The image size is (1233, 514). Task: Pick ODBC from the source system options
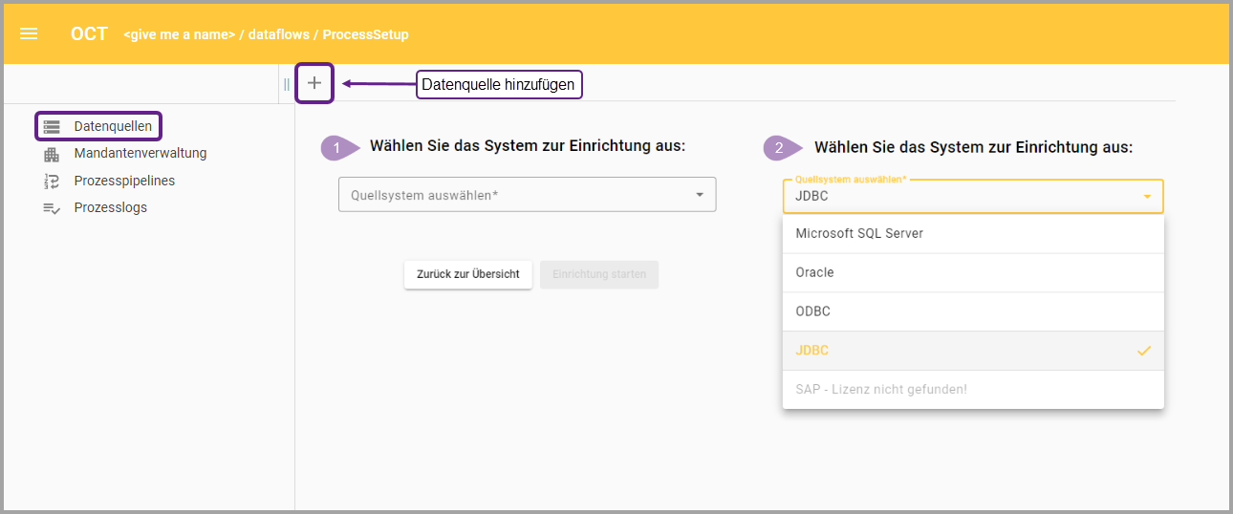point(812,311)
